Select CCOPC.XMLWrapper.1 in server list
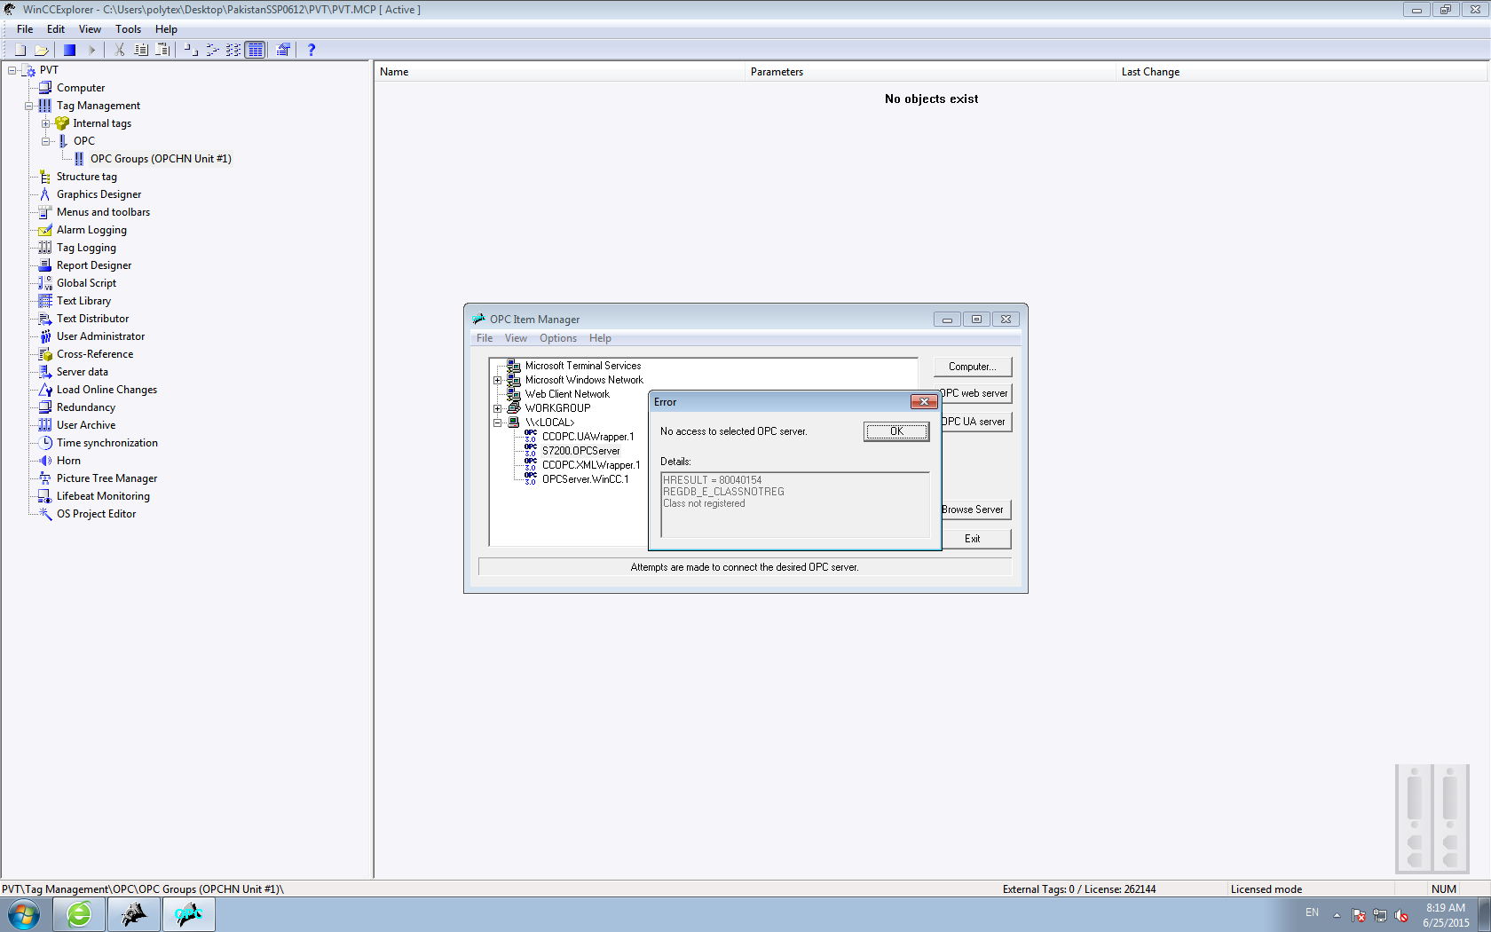1491x932 pixels. point(591,465)
